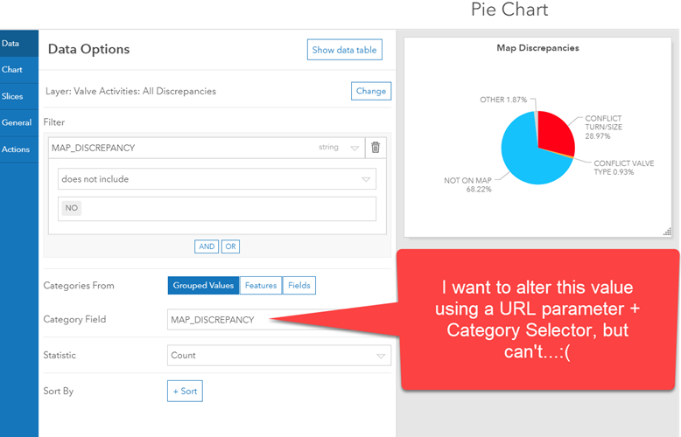Add an AND filter condition
The height and width of the screenshot is (437, 681).
tap(207, 246)
